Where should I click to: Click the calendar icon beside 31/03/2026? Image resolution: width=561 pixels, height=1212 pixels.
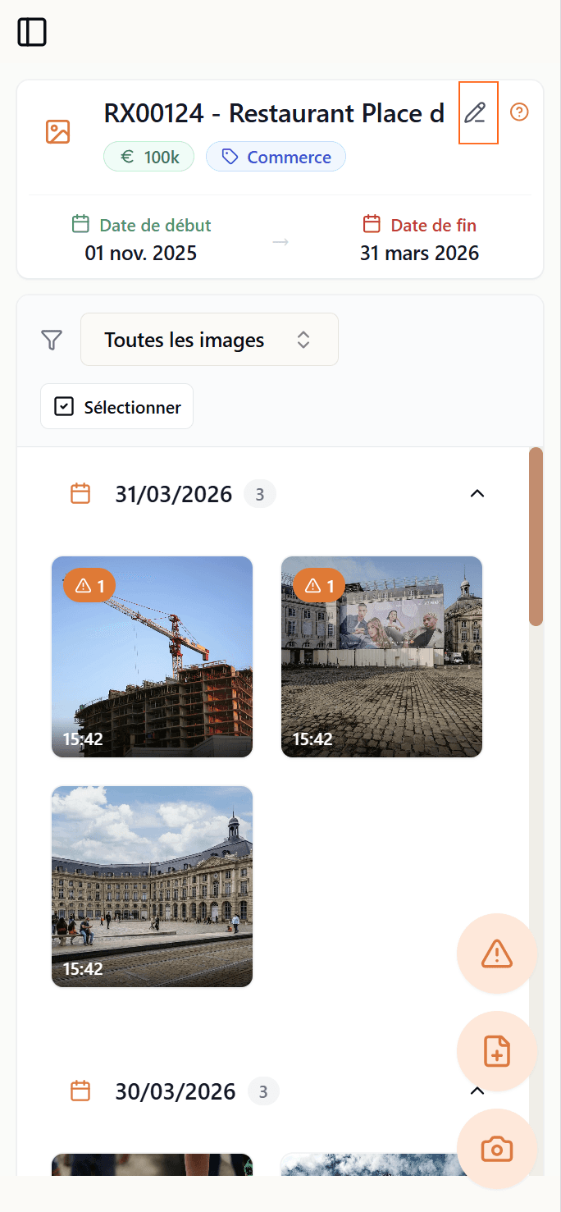(80, 494)
